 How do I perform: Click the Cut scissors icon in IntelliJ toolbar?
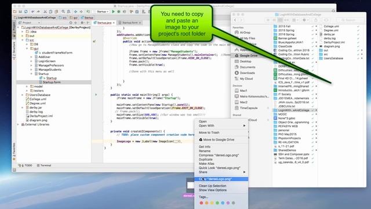[45, 12]
